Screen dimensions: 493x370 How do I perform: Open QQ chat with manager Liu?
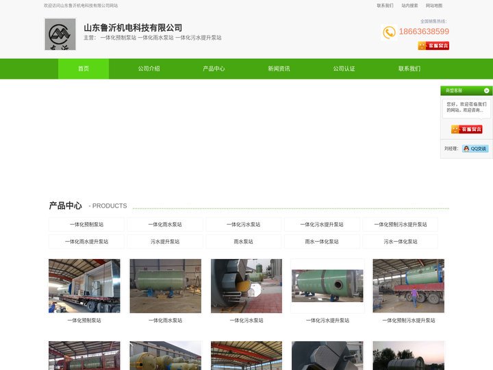coord(475,149)
